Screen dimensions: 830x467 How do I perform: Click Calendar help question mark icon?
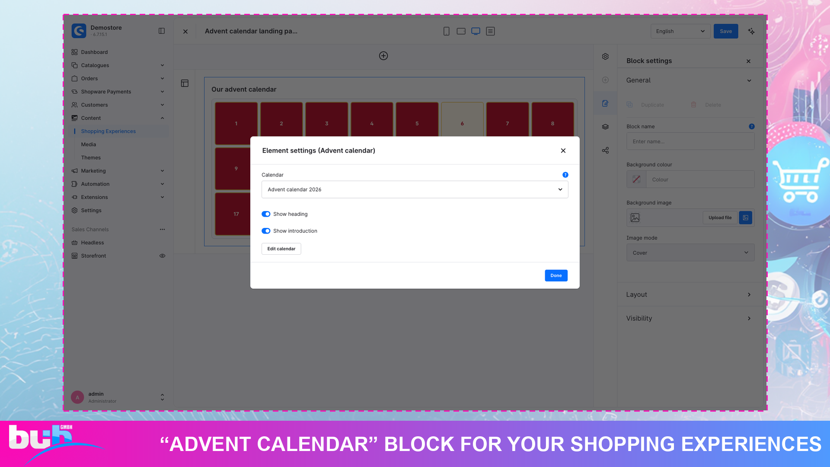coord(565,175)
